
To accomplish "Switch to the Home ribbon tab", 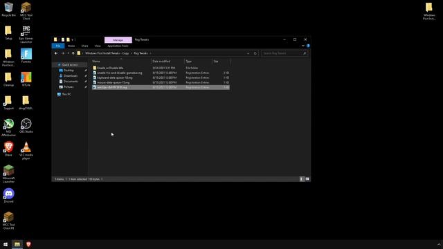I will (71, 46).
